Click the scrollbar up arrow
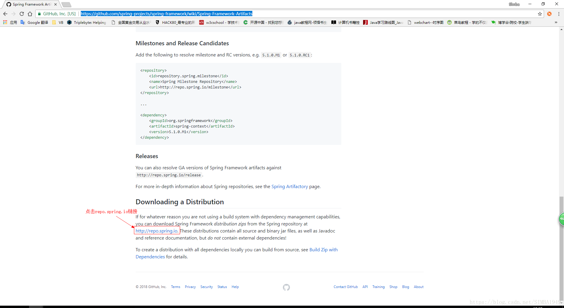This screenshot has height=308, width=564. 561,29
